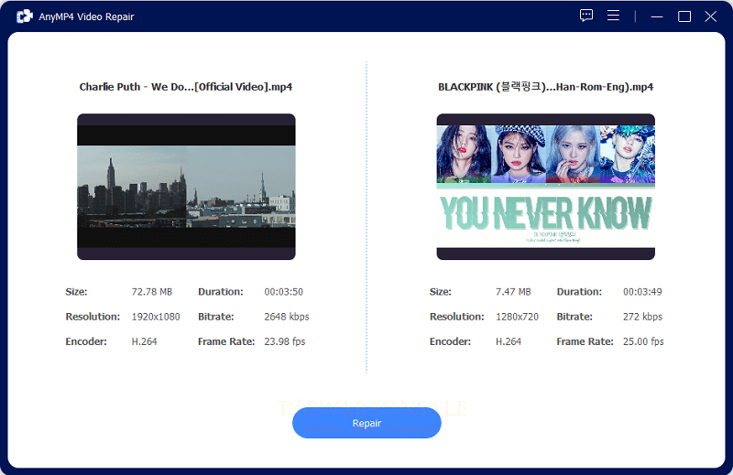733x475 pixels.
Task: Click the 00:03:50 duration value
Action: point(284,292)
